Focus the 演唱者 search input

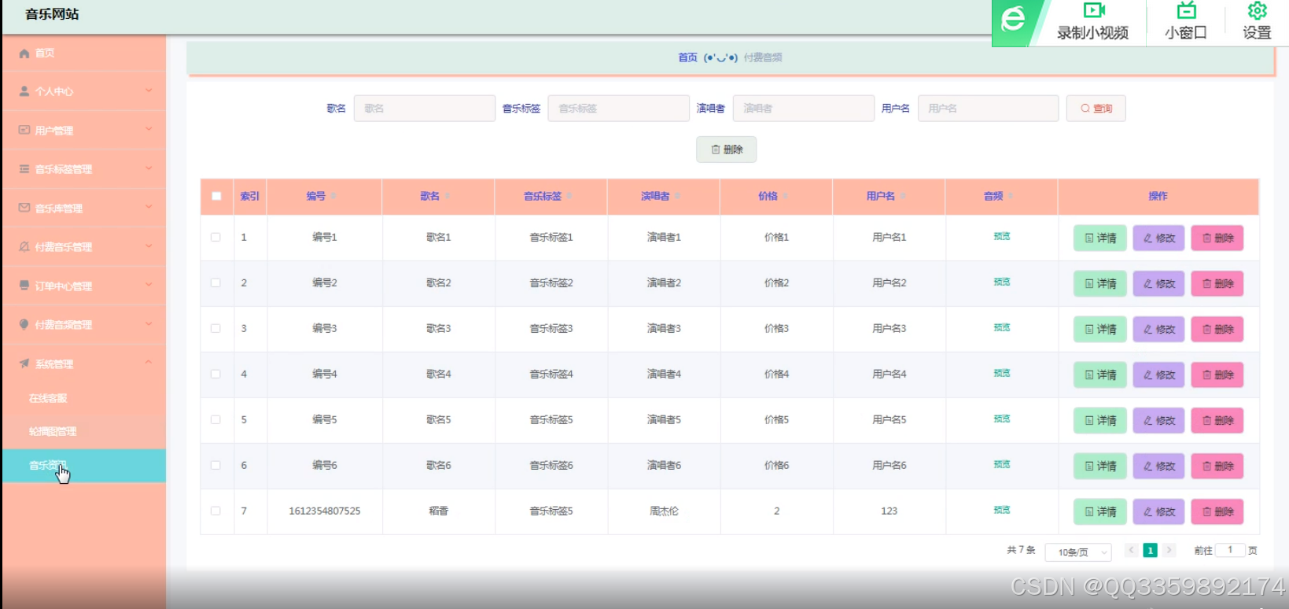[804, 109]
